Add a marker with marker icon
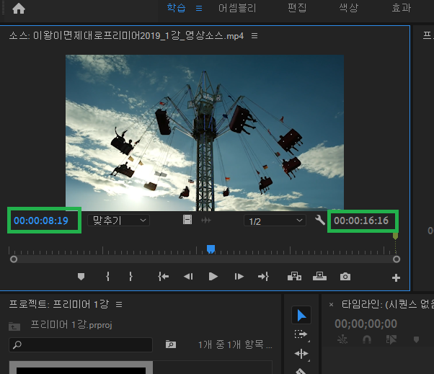This screenshot has width=434, height=374. [81, 277]
